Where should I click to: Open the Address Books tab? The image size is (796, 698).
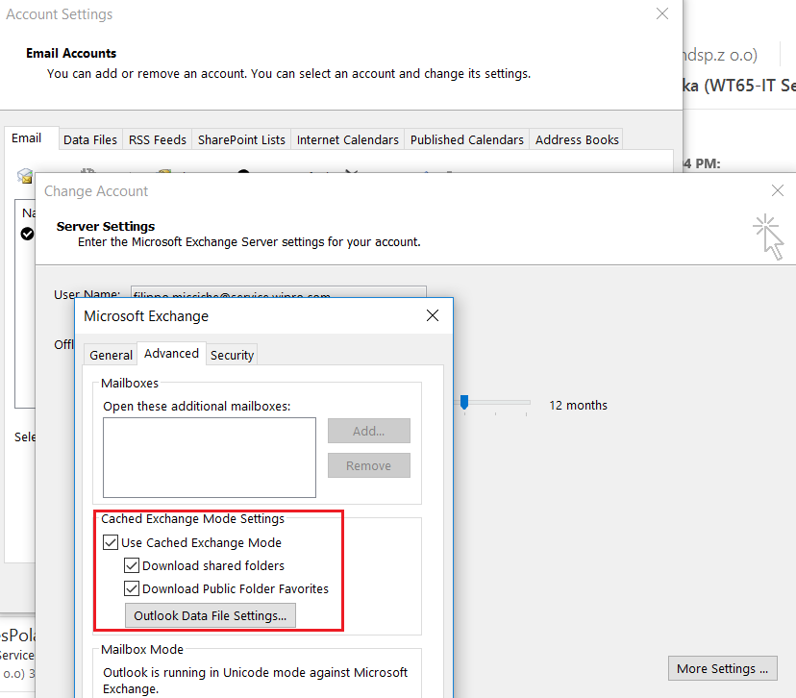tap(576, 139)
